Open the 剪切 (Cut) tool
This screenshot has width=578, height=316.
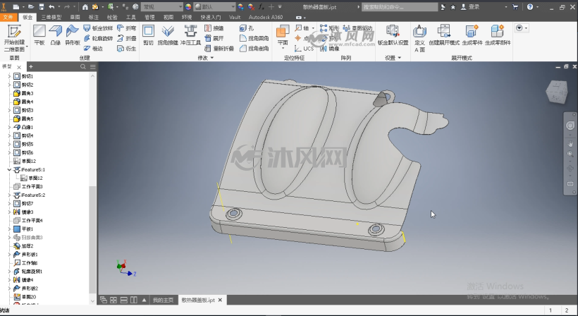pyautogui.click(x=148, y=35)
